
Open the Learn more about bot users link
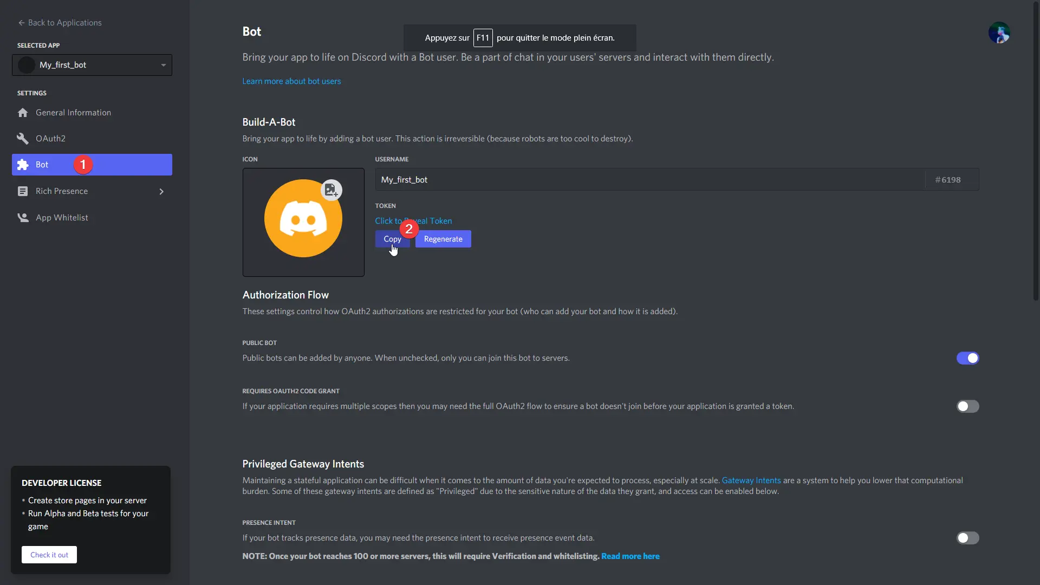point(291,81)
